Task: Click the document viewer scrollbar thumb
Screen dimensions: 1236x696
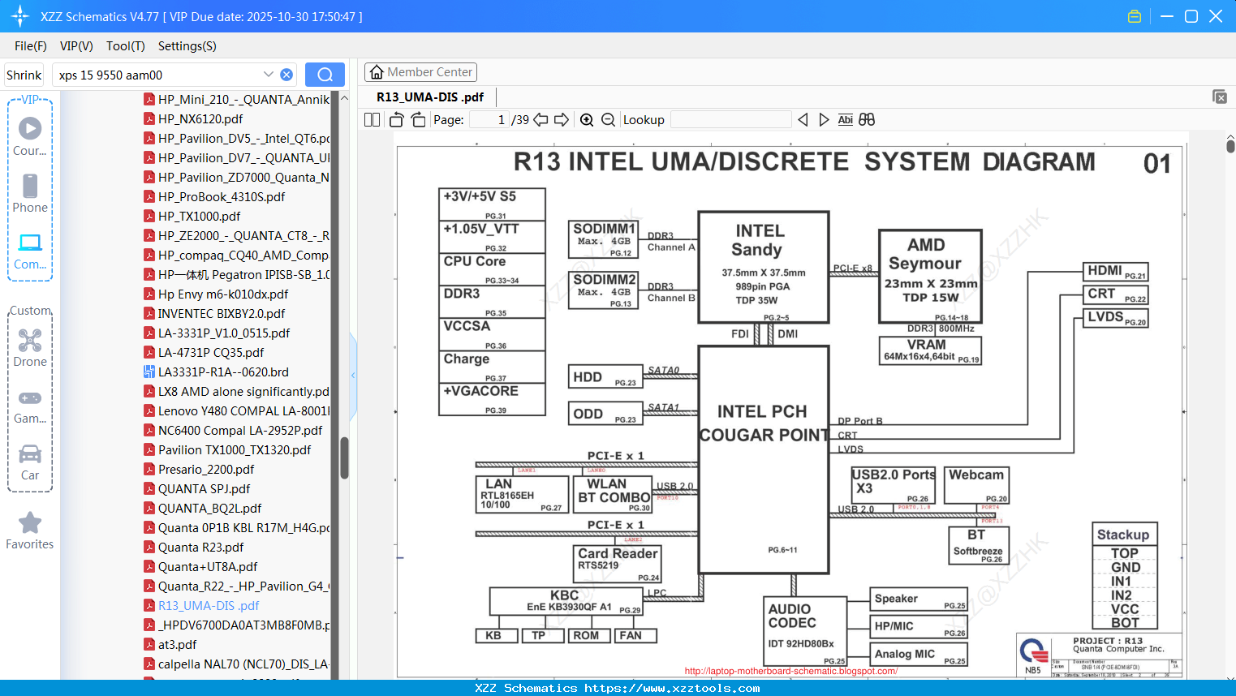Action: click(1230, 146)
